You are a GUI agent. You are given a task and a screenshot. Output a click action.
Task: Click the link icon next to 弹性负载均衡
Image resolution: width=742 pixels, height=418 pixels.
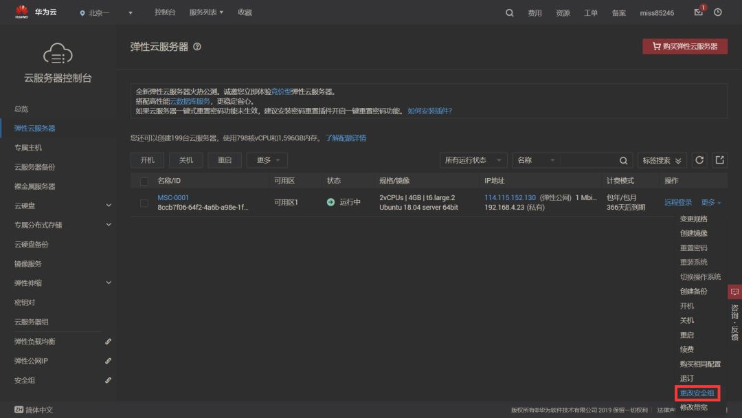pos(109,341)
